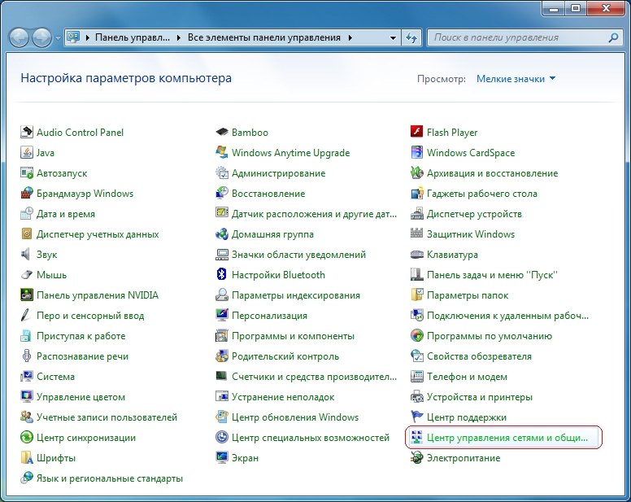Click the Распознавание речи microphone icon
This screenshot has height=502, width=631.
coord(27,356)
